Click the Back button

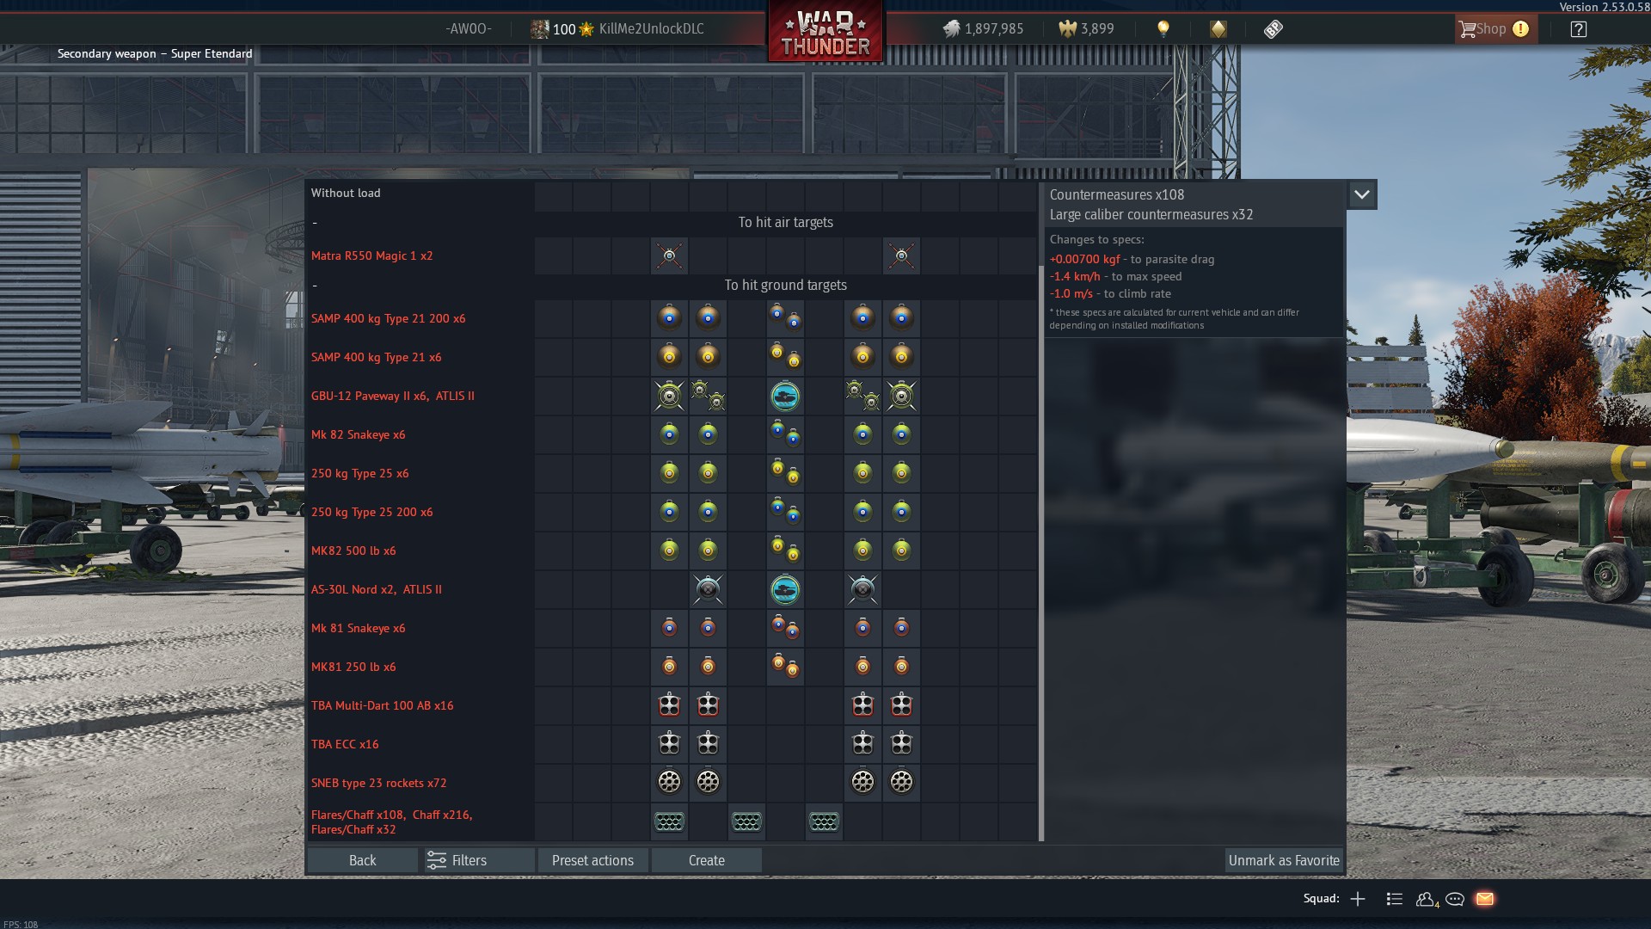(362, 860)
